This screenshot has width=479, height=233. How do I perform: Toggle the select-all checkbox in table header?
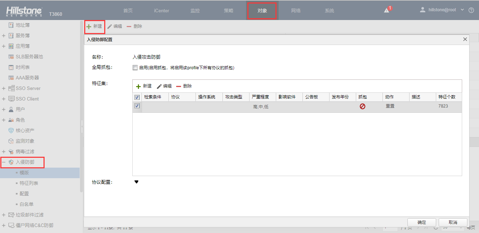[137, 97]
